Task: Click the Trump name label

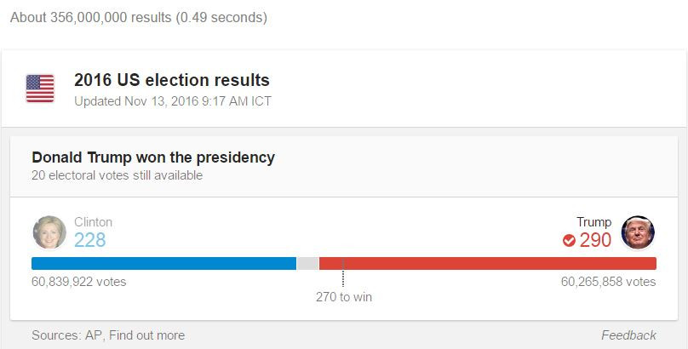Action: click(x=593, y=222)
